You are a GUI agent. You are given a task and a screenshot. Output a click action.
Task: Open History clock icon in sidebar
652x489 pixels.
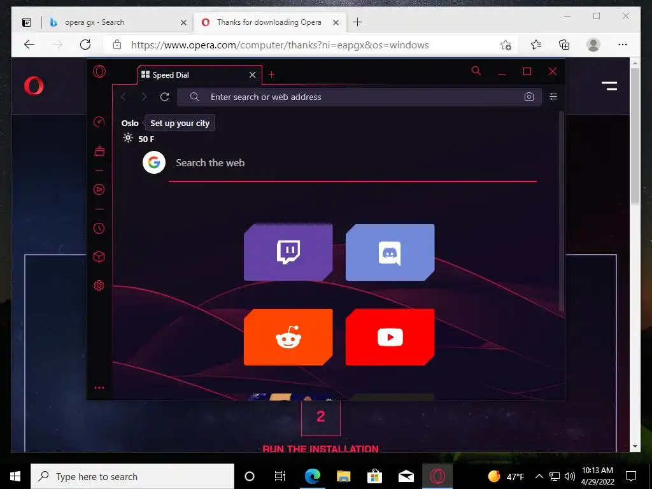click(99, 229)
